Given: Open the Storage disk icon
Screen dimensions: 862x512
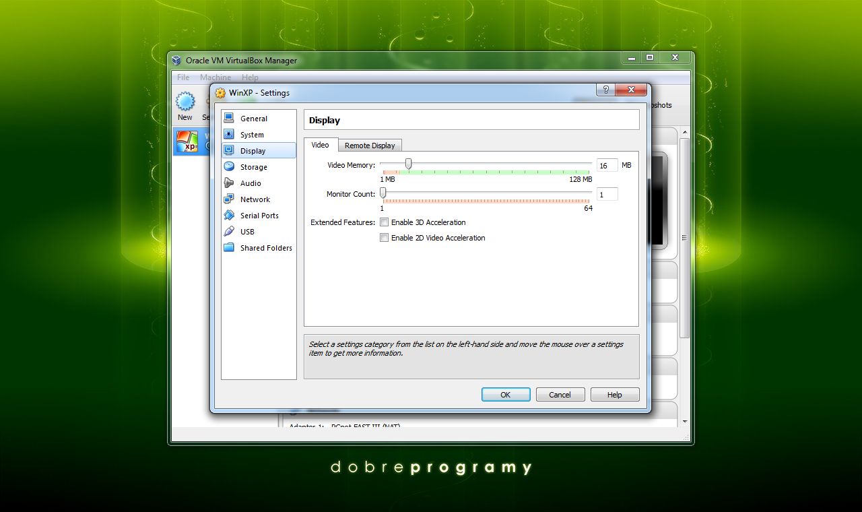Looking at the screenshot, I should (x=229, y=166).
